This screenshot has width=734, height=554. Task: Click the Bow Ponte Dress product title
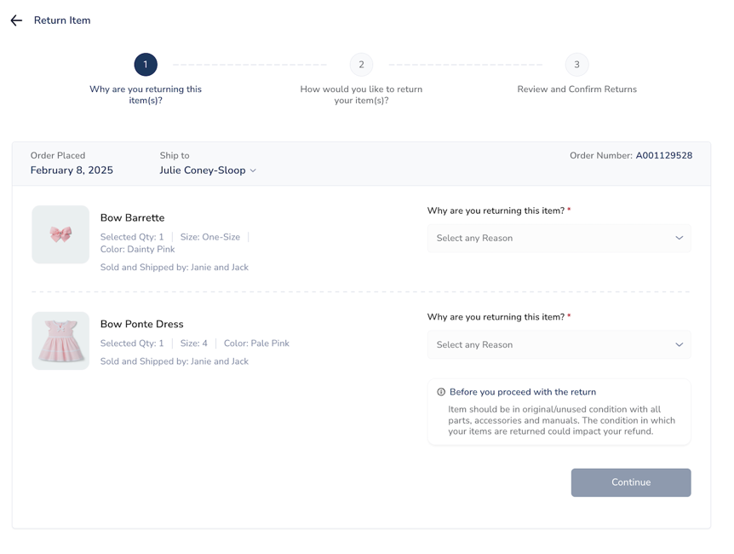(x=142, y=324)
